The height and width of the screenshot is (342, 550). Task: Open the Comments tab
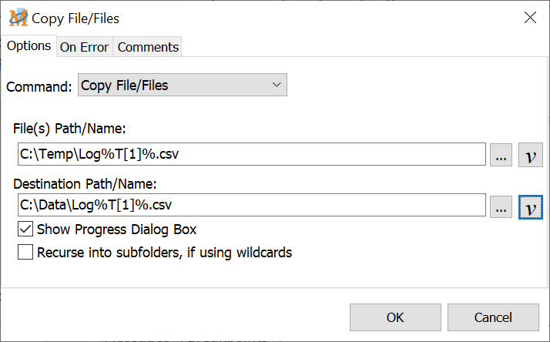(148, 47)
